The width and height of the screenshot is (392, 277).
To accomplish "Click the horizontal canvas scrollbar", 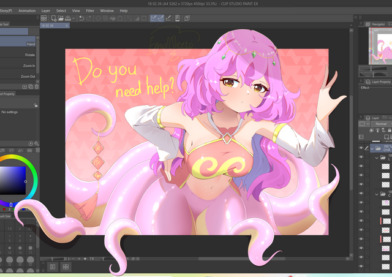I will pyautogui.click(x=242, y=259).
